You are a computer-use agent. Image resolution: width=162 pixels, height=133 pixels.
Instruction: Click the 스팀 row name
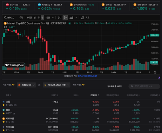click(8, 102)
